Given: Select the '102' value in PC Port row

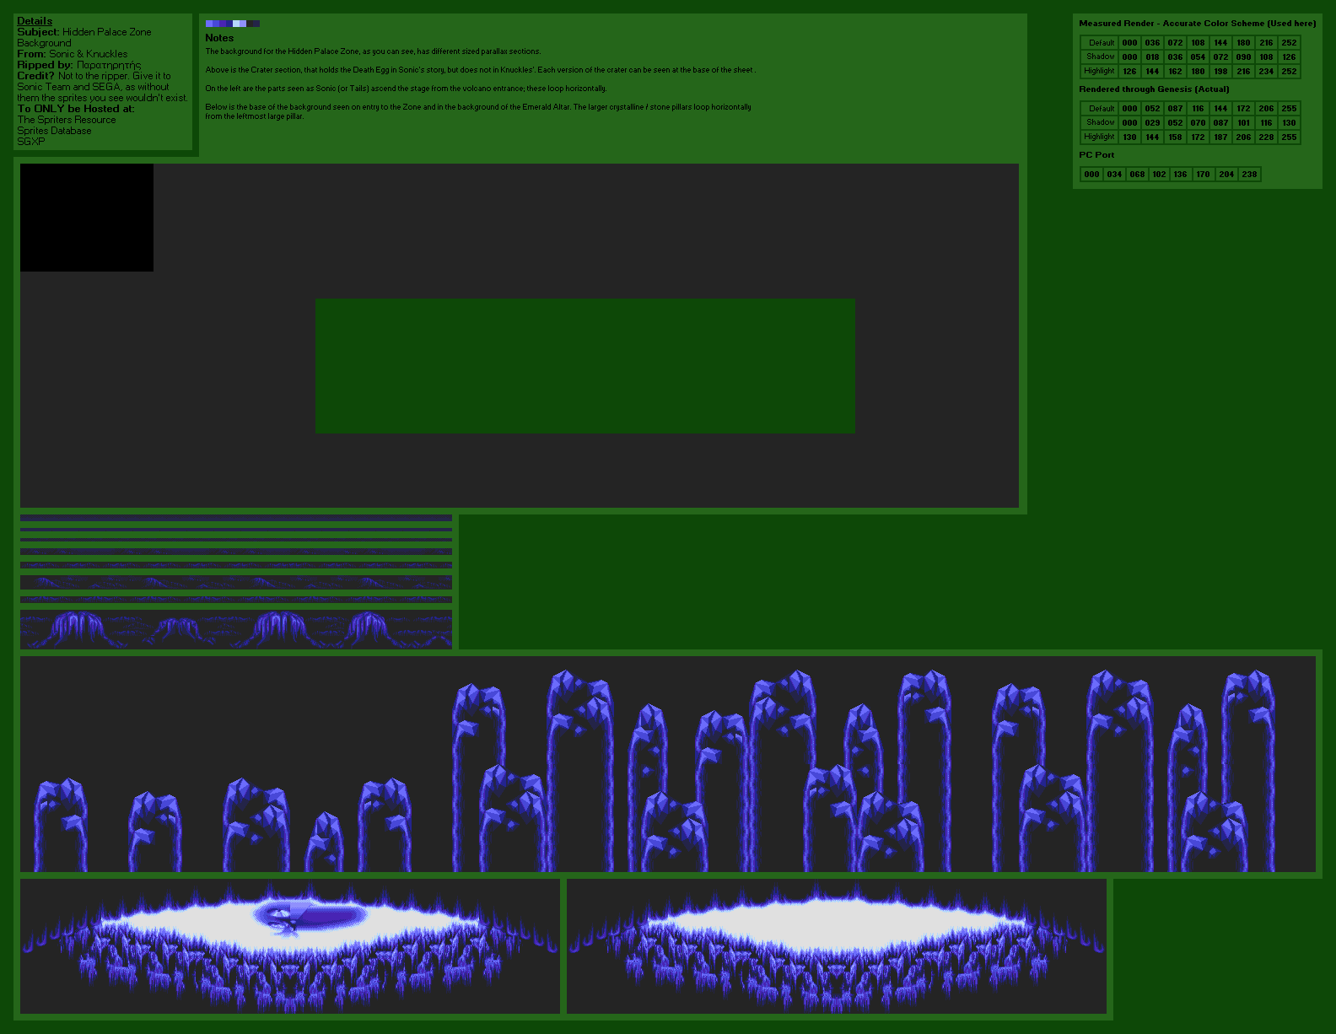Looking at the screenshot, I should click(1159, 175).
